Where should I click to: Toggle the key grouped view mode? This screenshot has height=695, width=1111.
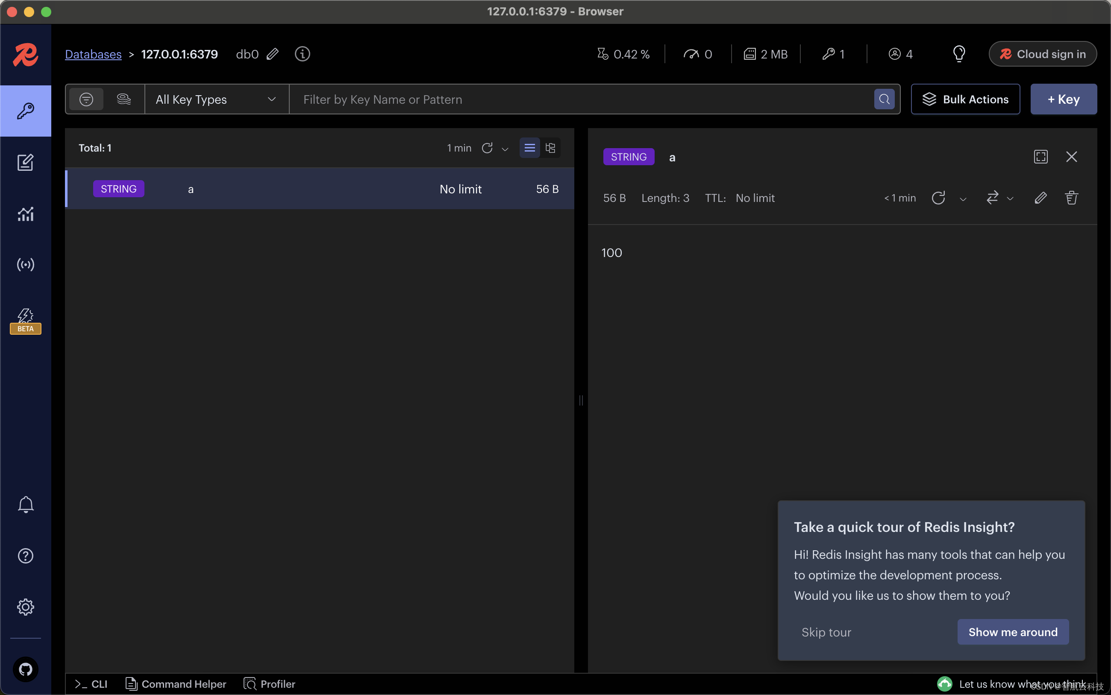point(550,147)
